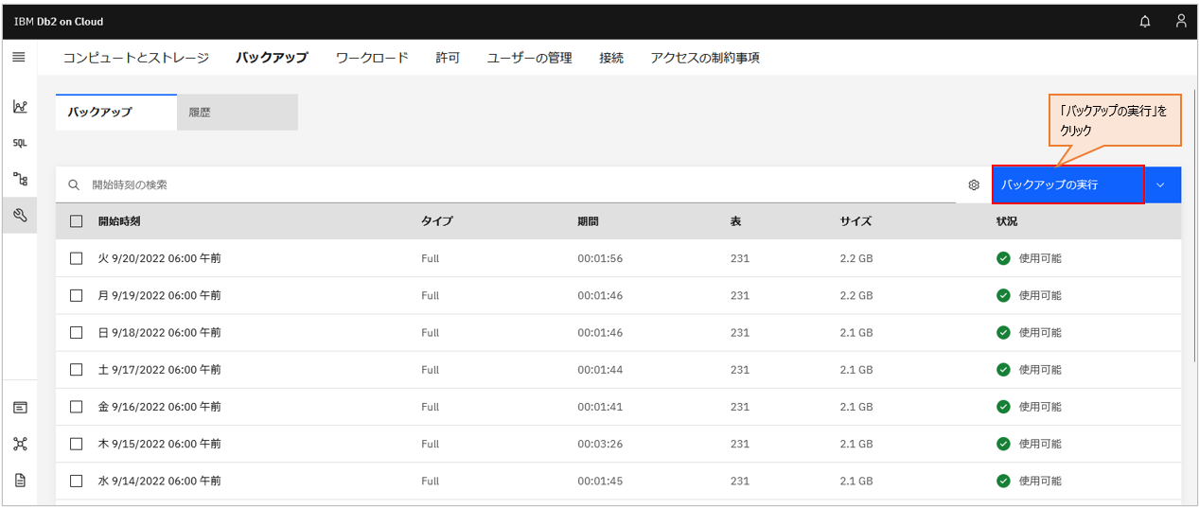
Task: Open the data hierarchy sidebar icon
Action: [x=20, y=179]
